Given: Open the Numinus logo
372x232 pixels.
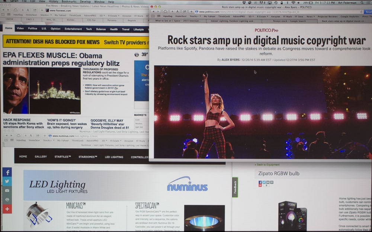Looking at the screenshot, I should 187,184.
